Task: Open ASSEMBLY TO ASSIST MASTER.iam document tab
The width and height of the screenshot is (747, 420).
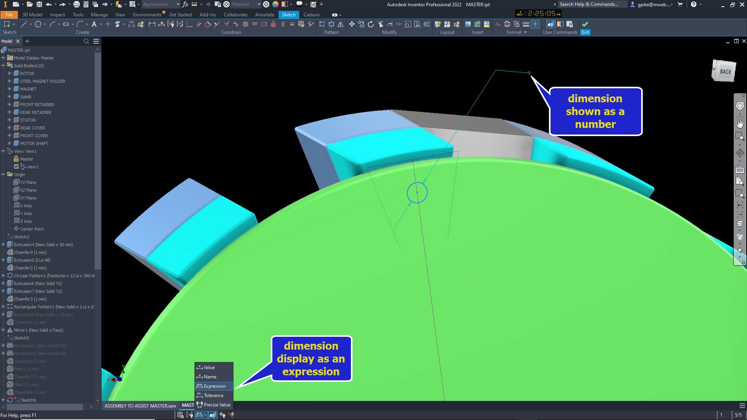Action: click(x=140, y=406)
